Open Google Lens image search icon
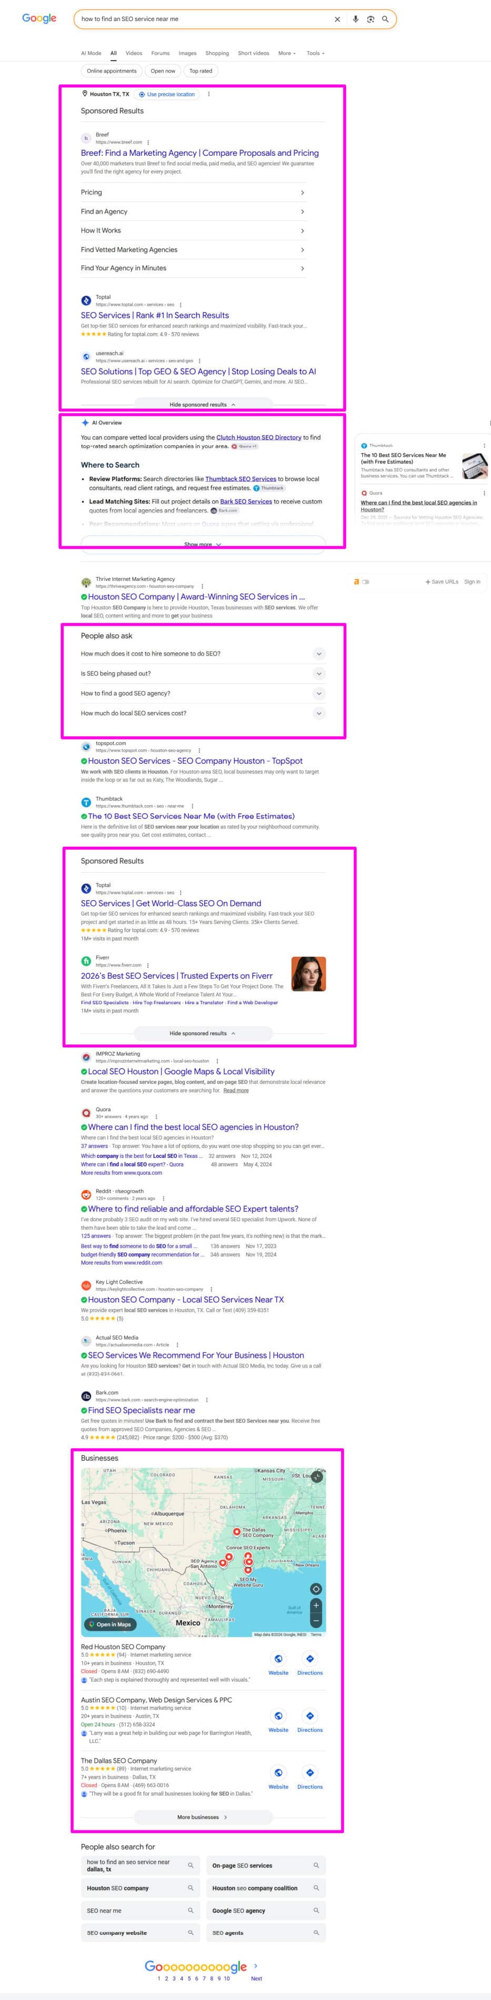Viewport: 491px width, 2000px height. pyautogui.click(x=371, y=19)
